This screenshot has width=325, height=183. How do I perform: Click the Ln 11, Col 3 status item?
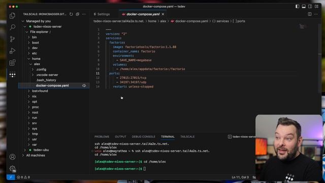point(240,177)
